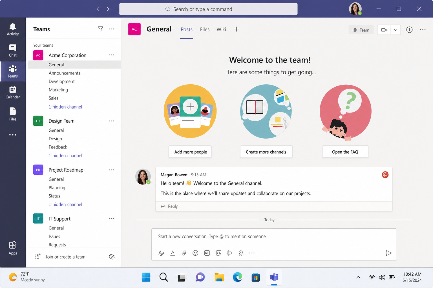Open Chat from the sidebar

click(x=13, y=51)
